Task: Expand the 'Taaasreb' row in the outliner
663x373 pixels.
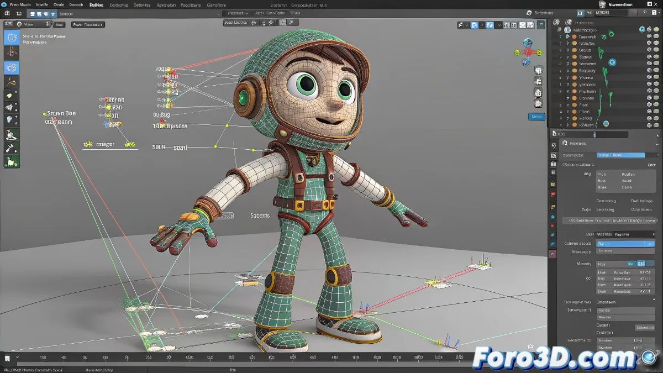Action: (567, 36)
